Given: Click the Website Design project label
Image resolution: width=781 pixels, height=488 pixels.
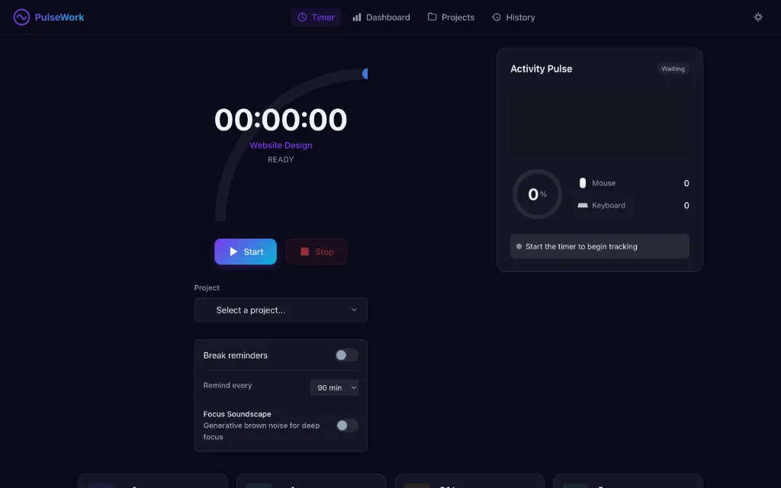Looking at the screenshot, I should tap(281, 145).
